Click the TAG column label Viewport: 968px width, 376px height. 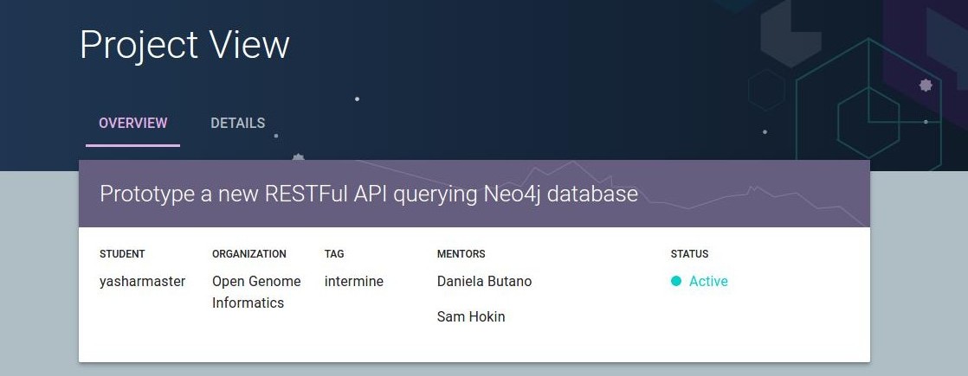334,254
